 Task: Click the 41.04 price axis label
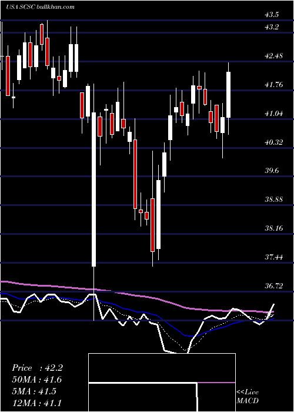pos(273,114)
